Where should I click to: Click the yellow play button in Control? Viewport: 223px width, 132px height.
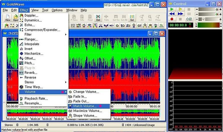tap(180, 9)
